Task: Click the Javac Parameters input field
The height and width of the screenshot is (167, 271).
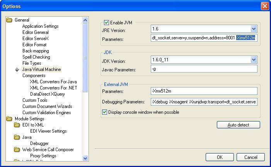Action: pos(204,69)
